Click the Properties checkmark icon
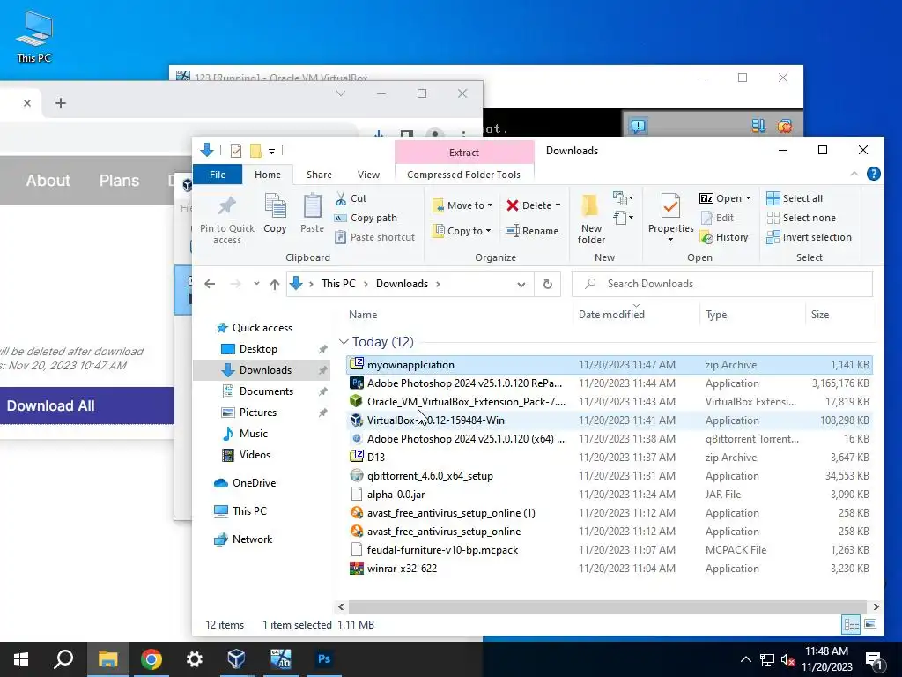 tap(670, 205)
